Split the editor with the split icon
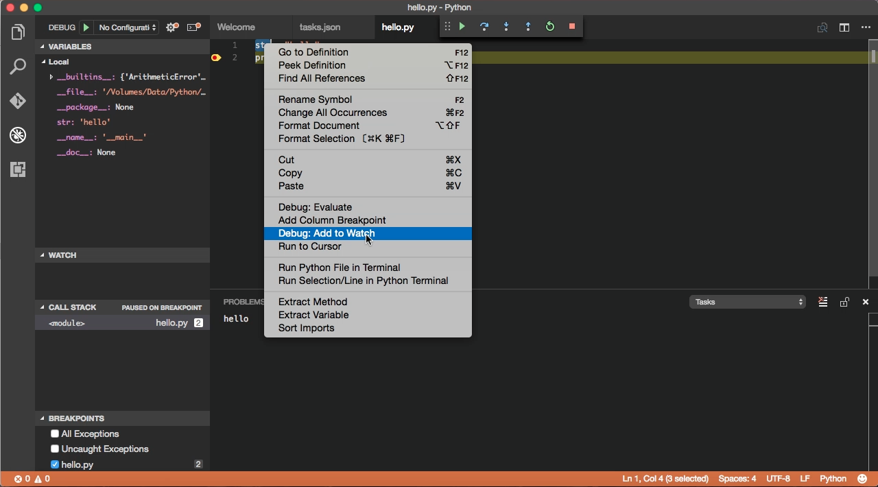The width and height of the screenshot is (878, 487). pos(844,27)
